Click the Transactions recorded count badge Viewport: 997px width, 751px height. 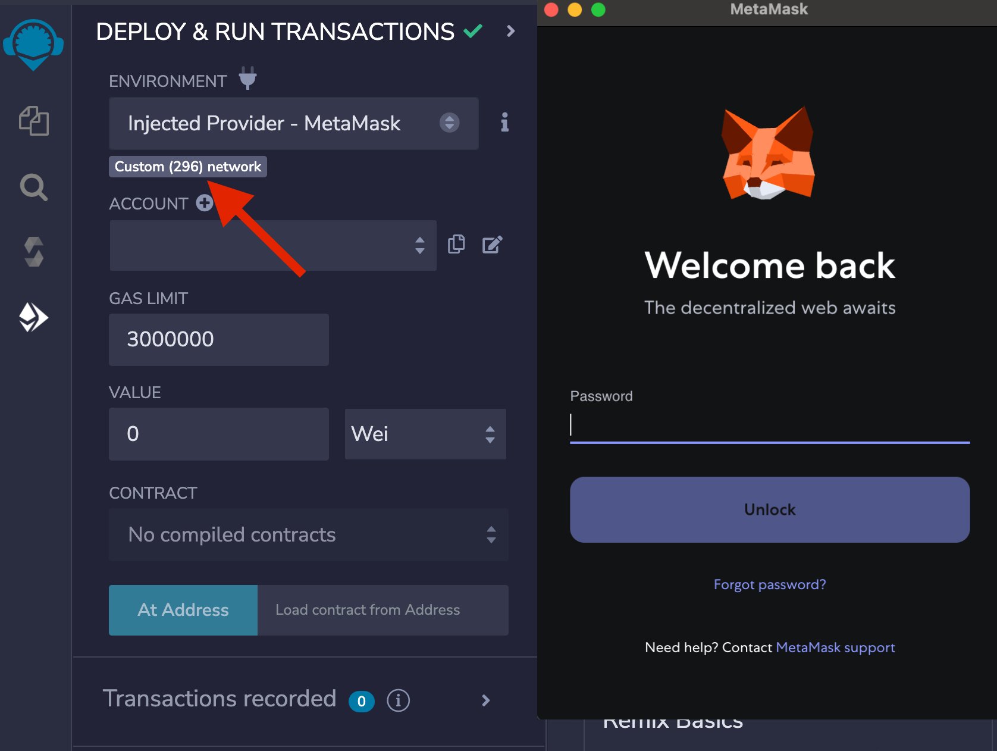[361, 701]
